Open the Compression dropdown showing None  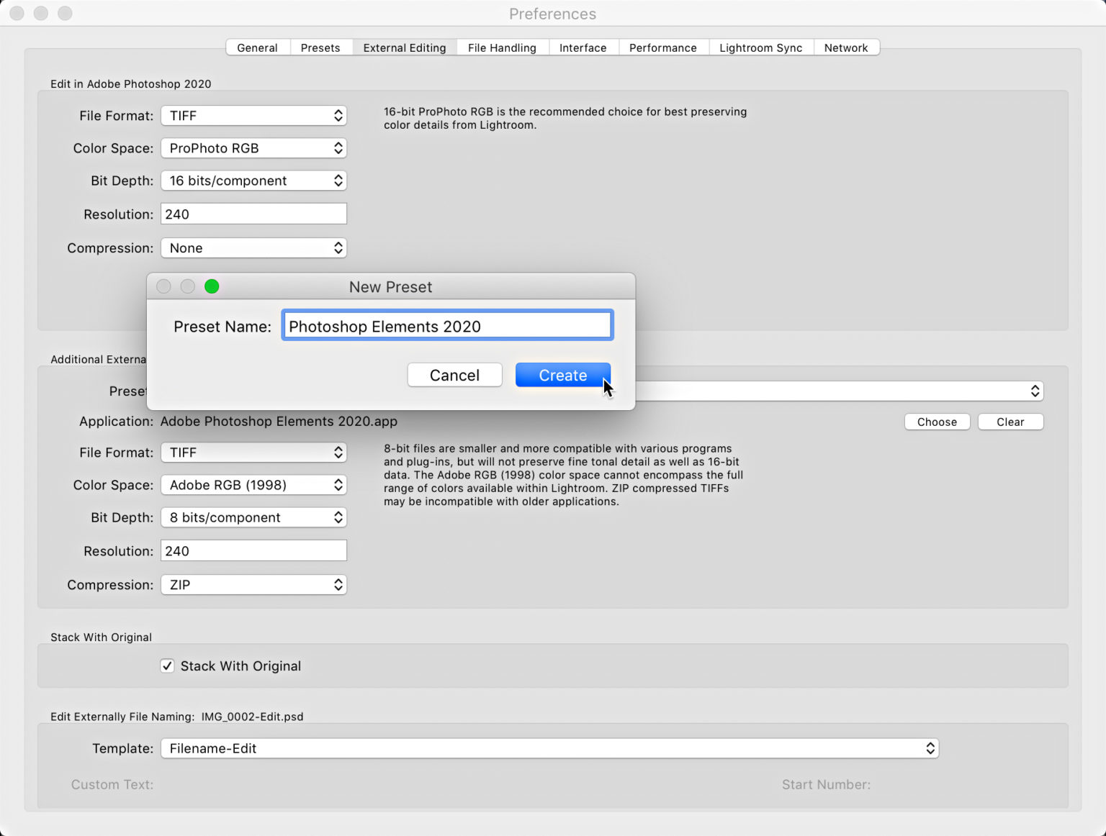[x=253, y=247]
